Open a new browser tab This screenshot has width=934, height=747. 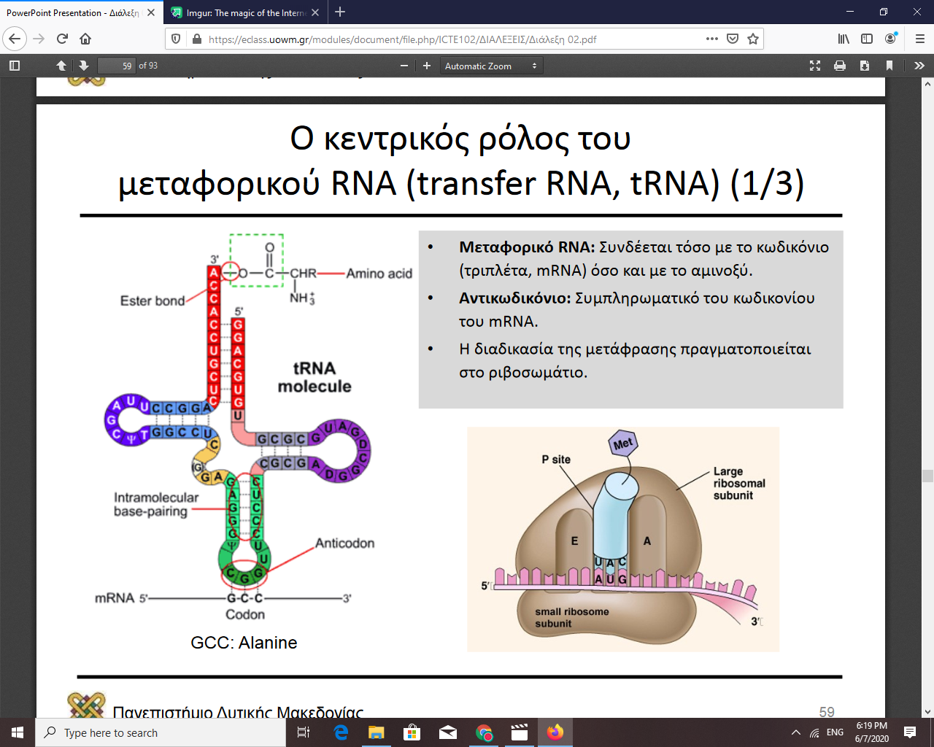click(x=340, y=12)
